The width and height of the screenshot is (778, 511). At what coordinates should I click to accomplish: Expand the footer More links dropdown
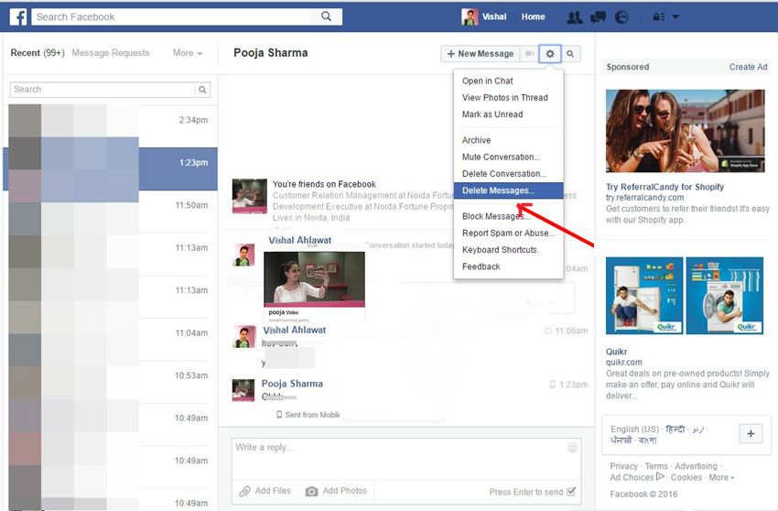pyautogui.click(x=721, y=477)
